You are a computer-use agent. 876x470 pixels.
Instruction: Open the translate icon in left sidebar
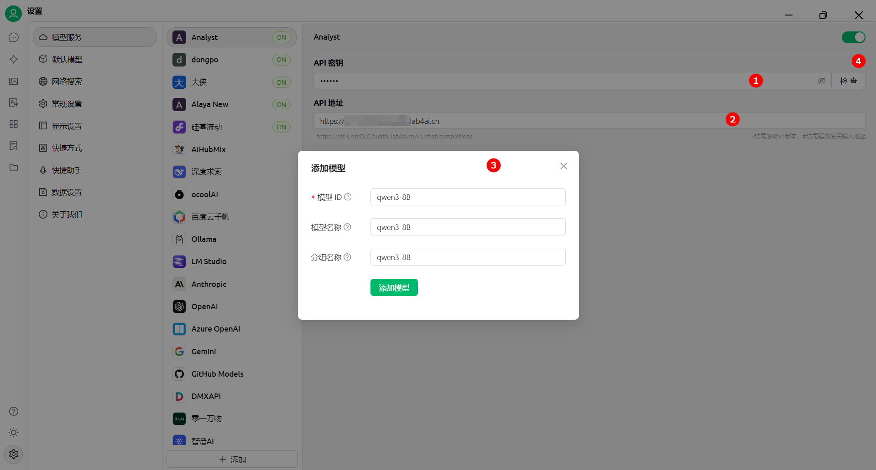point(14,103)
